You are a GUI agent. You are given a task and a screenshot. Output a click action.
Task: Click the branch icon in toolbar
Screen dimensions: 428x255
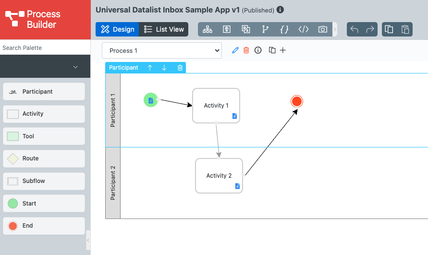pyautogui.click(x=265, y=29)
